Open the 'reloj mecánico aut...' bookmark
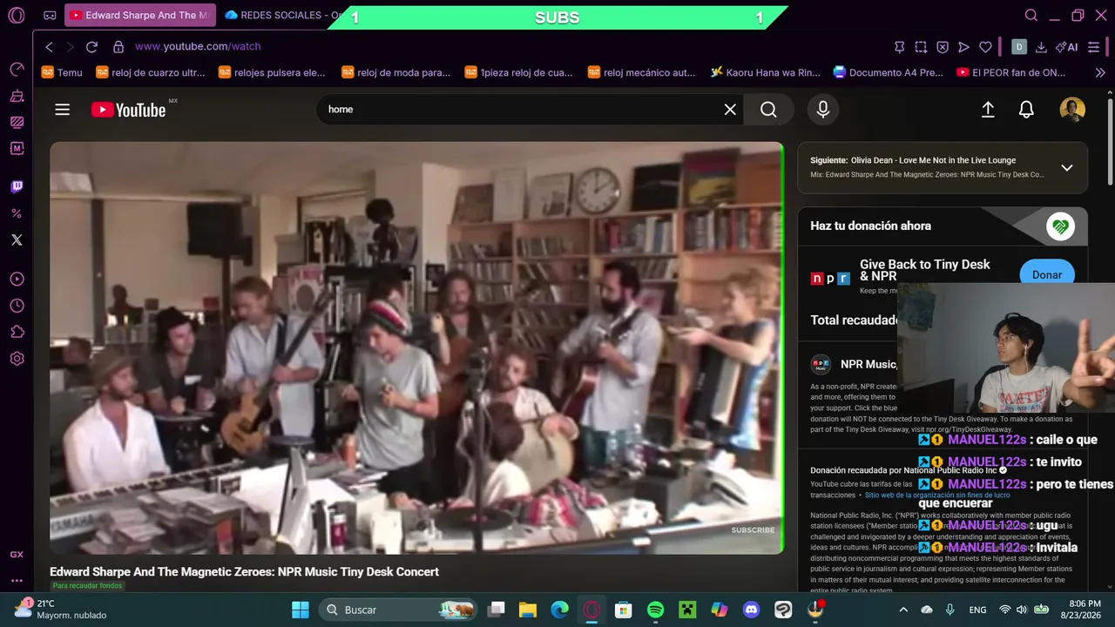The height and width of the screenshot is (627, 1115). pos(642,72)
